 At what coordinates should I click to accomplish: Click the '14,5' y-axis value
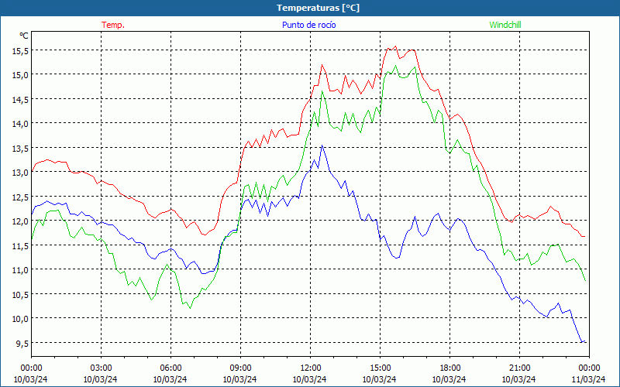pyautogui.click(x=20, y=100)
